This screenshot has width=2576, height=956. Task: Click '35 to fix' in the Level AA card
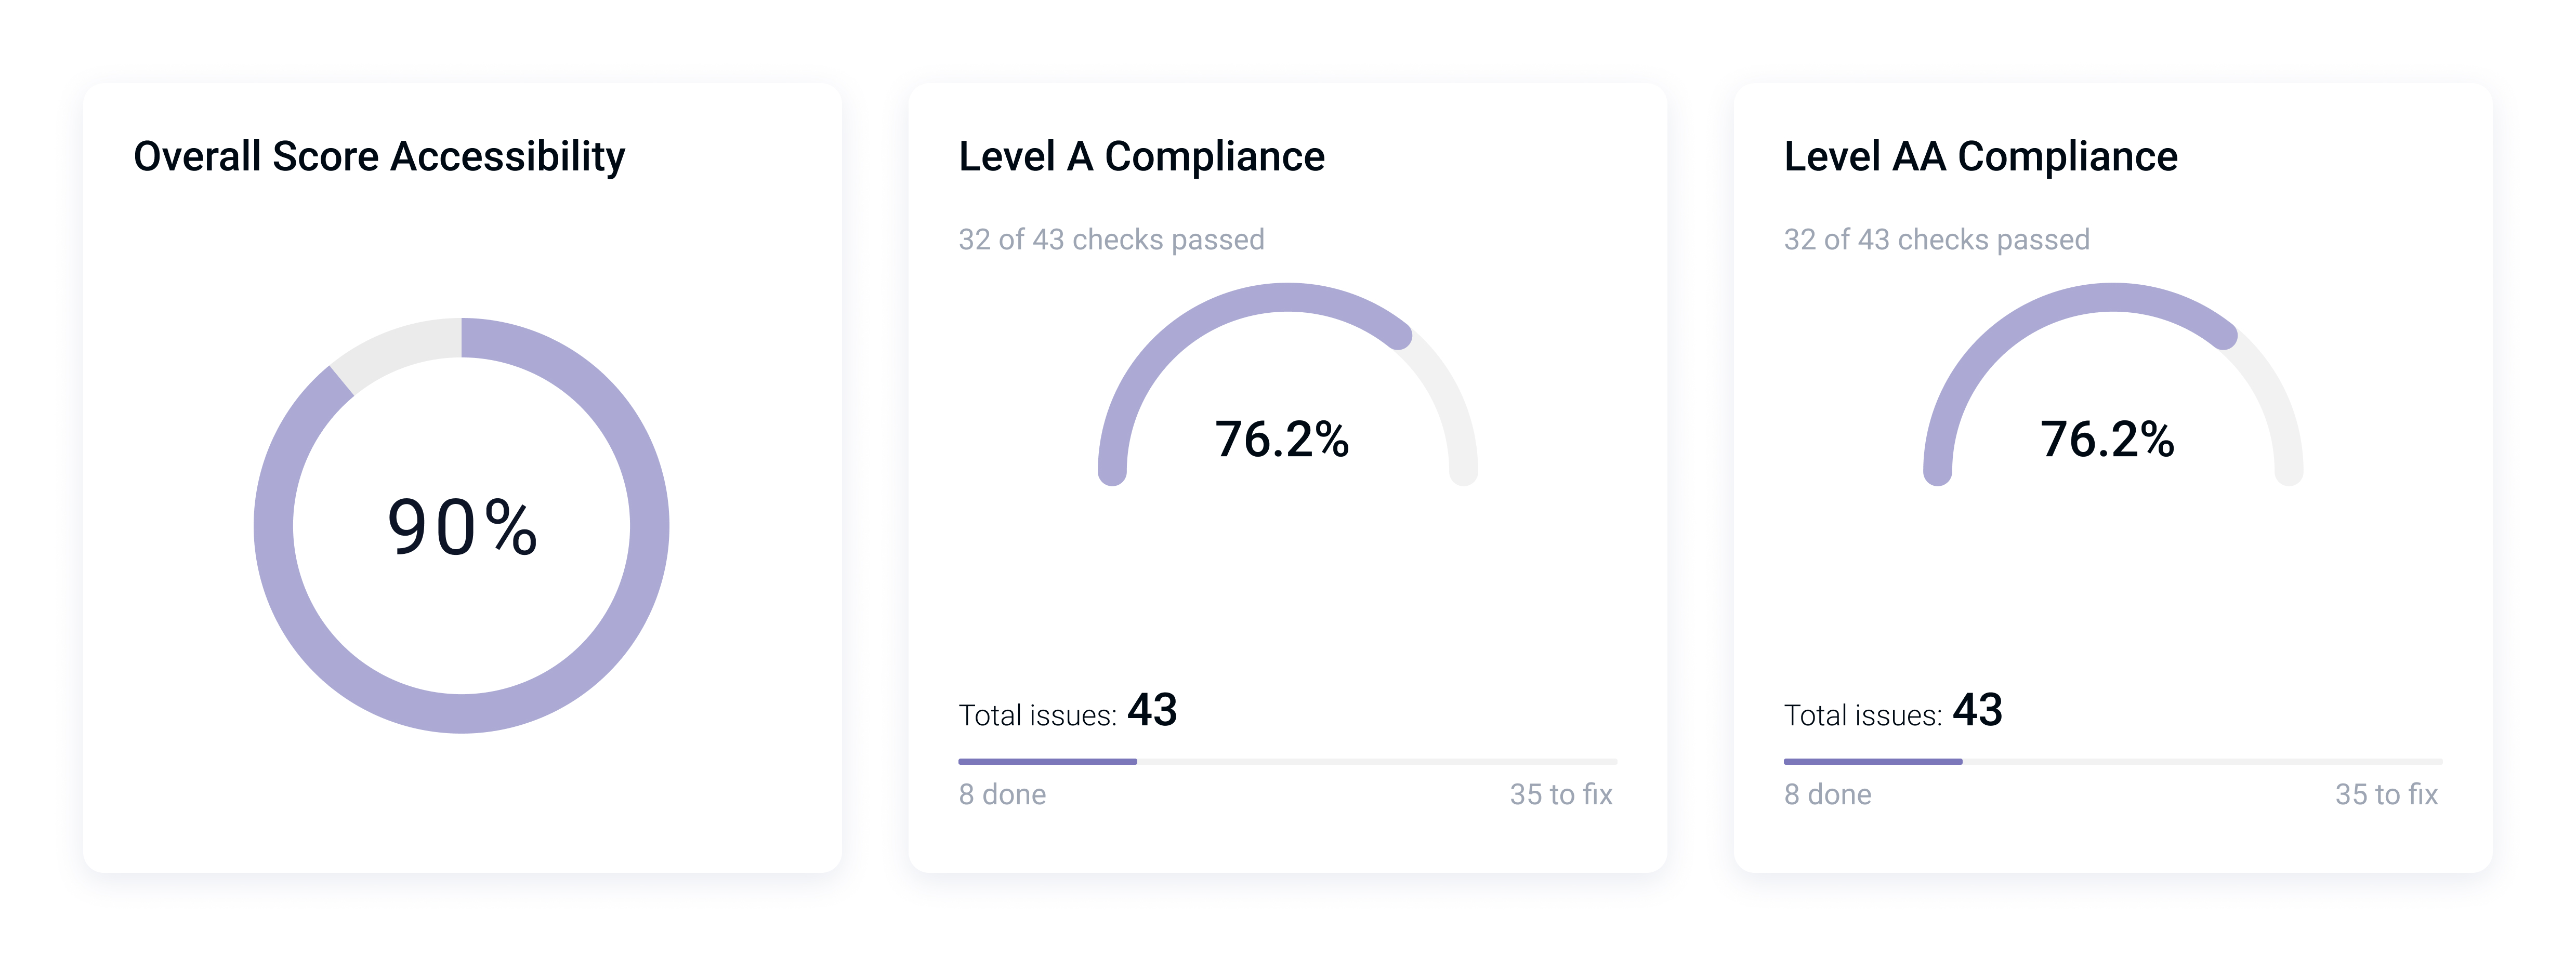[x=2389, y=794]
